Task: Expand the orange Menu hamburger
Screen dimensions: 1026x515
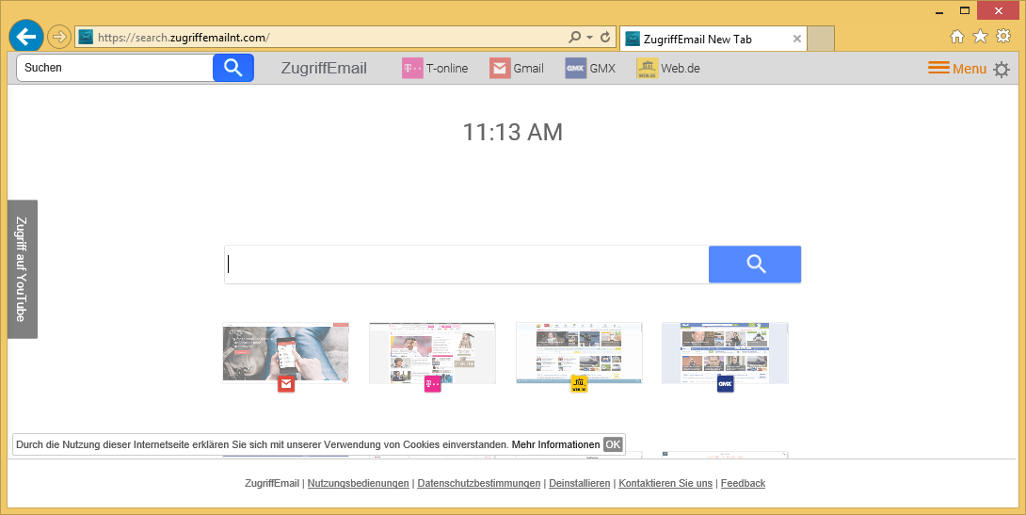Action: (x=956, y=69)
